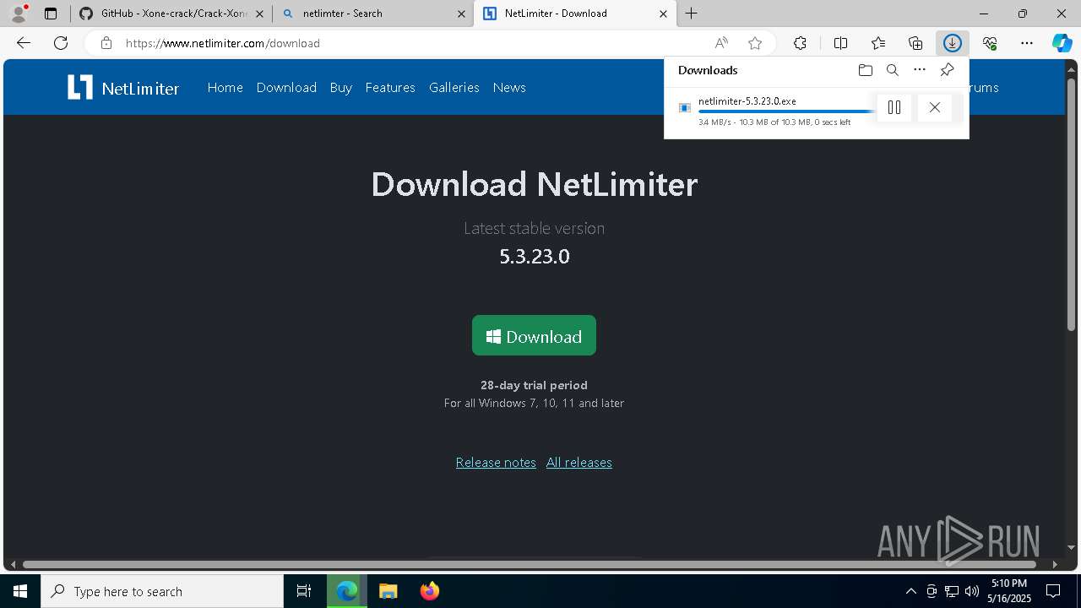Open Task View on taskbar
Viewport: 1081px width, 608px height.
(304, 591)
